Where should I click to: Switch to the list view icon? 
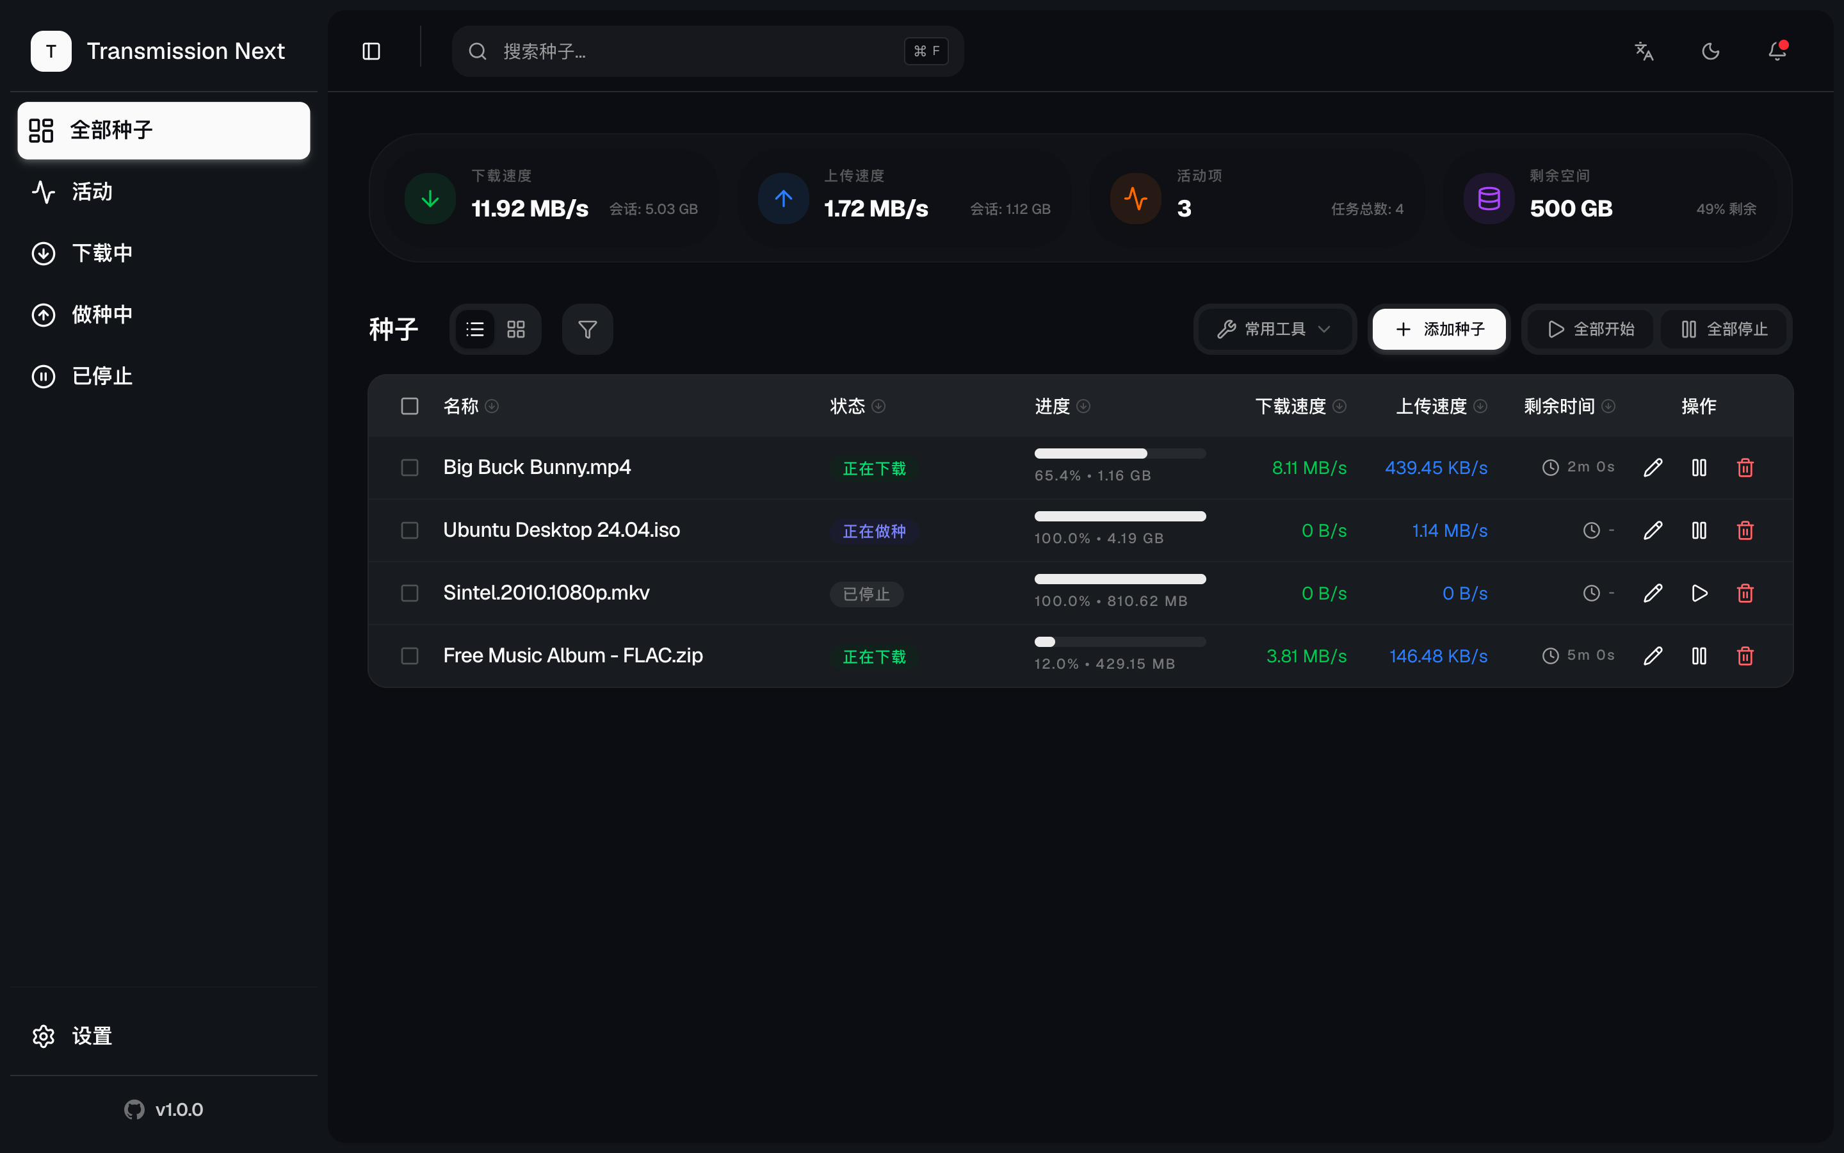[x=474, y=329]
